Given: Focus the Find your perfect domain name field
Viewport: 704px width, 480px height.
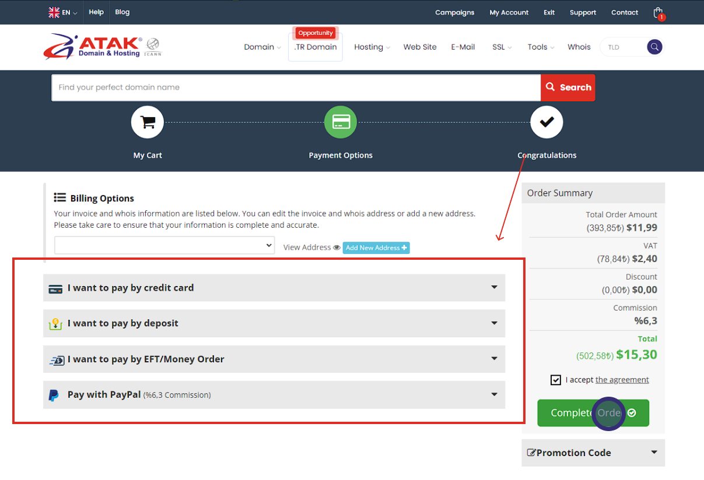Looking at the screenshot, I should 296,87.
